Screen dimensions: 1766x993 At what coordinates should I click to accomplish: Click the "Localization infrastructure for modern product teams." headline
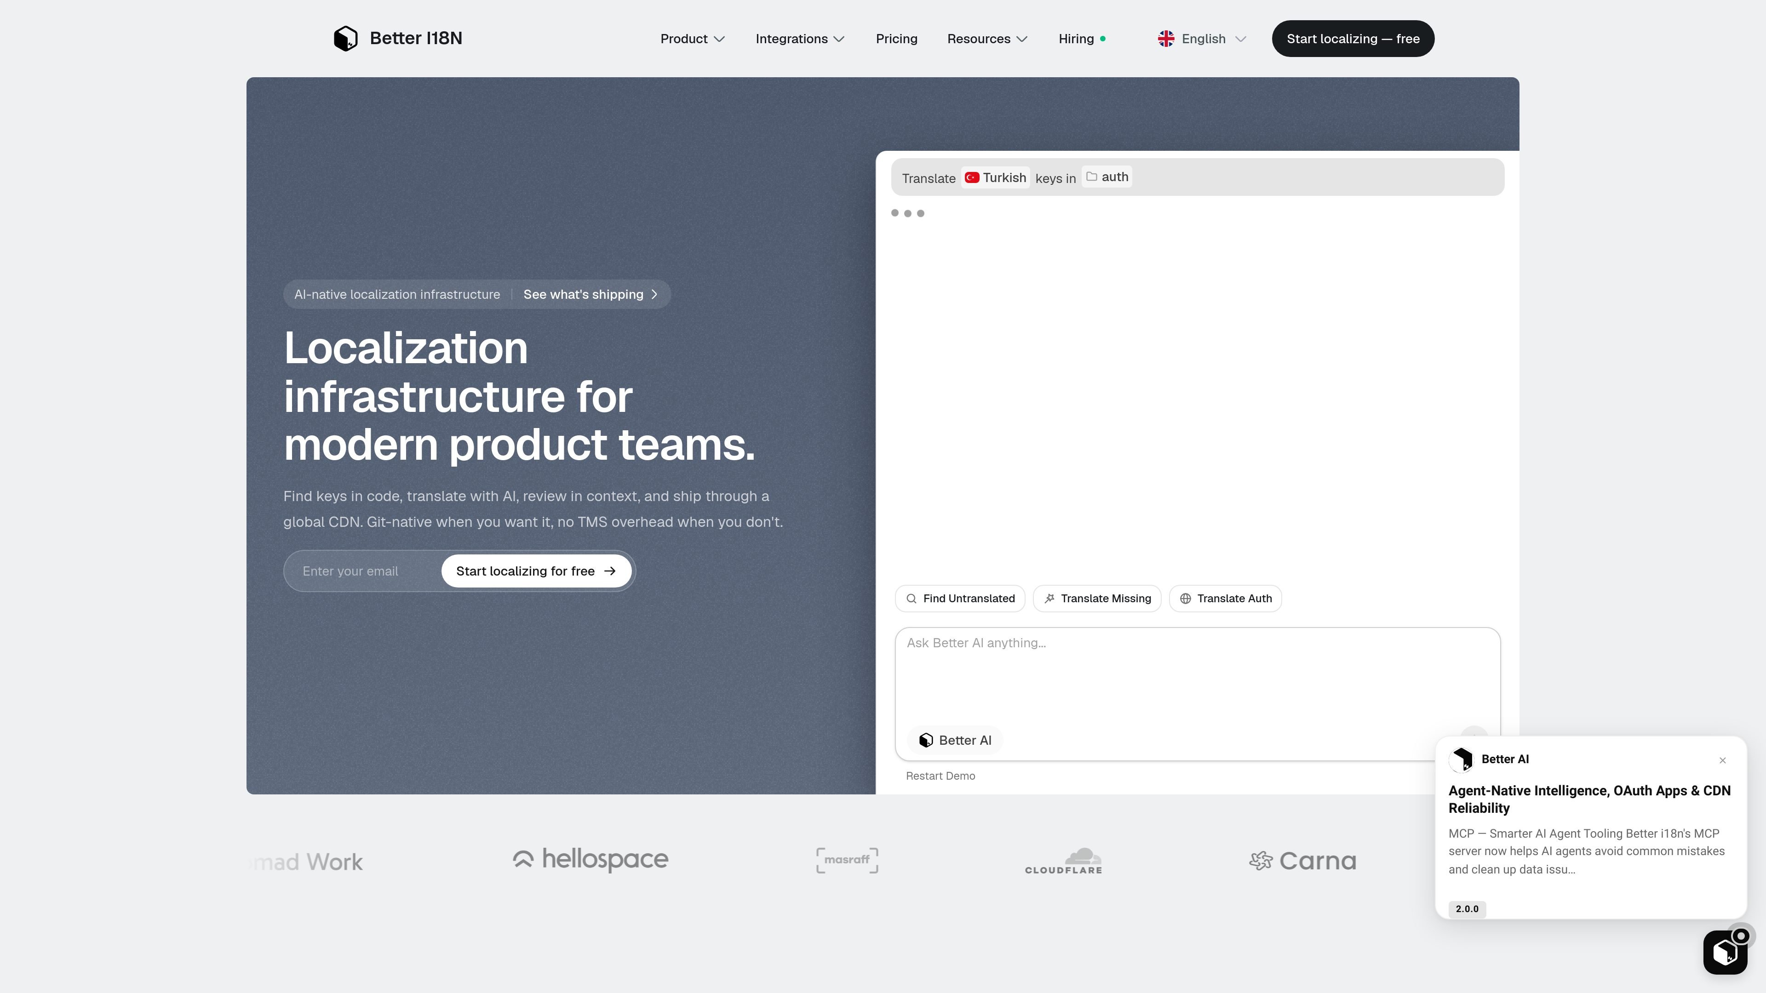(x=519, y=396)
